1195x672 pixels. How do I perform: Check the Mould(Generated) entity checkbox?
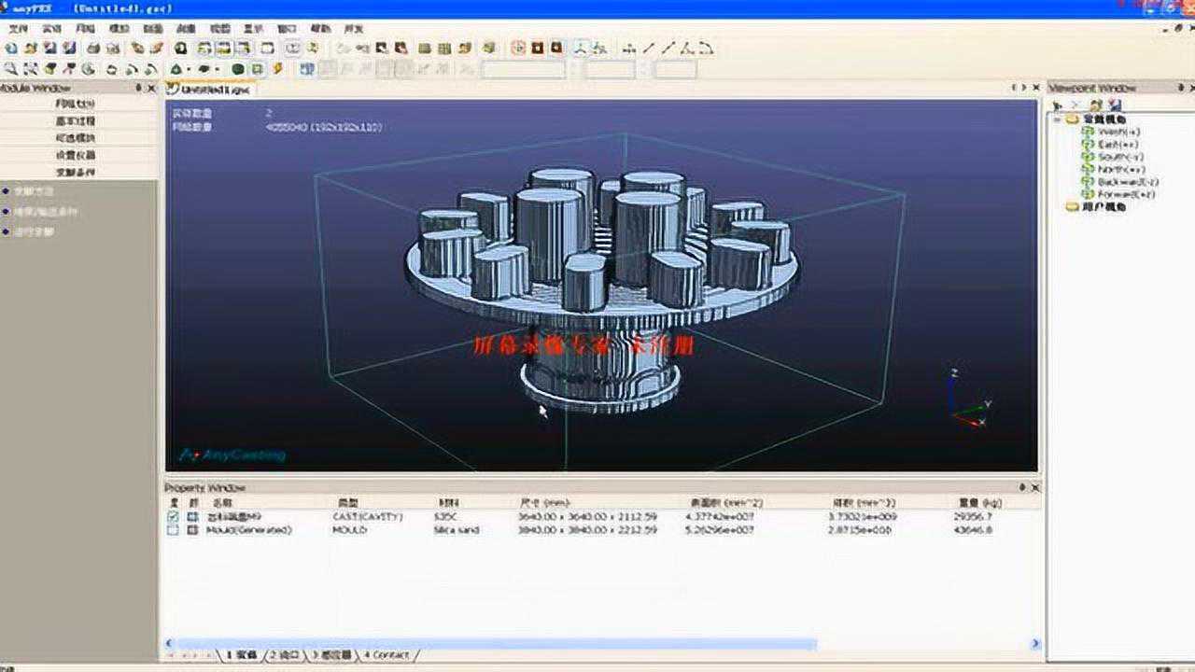click(174, 530)
